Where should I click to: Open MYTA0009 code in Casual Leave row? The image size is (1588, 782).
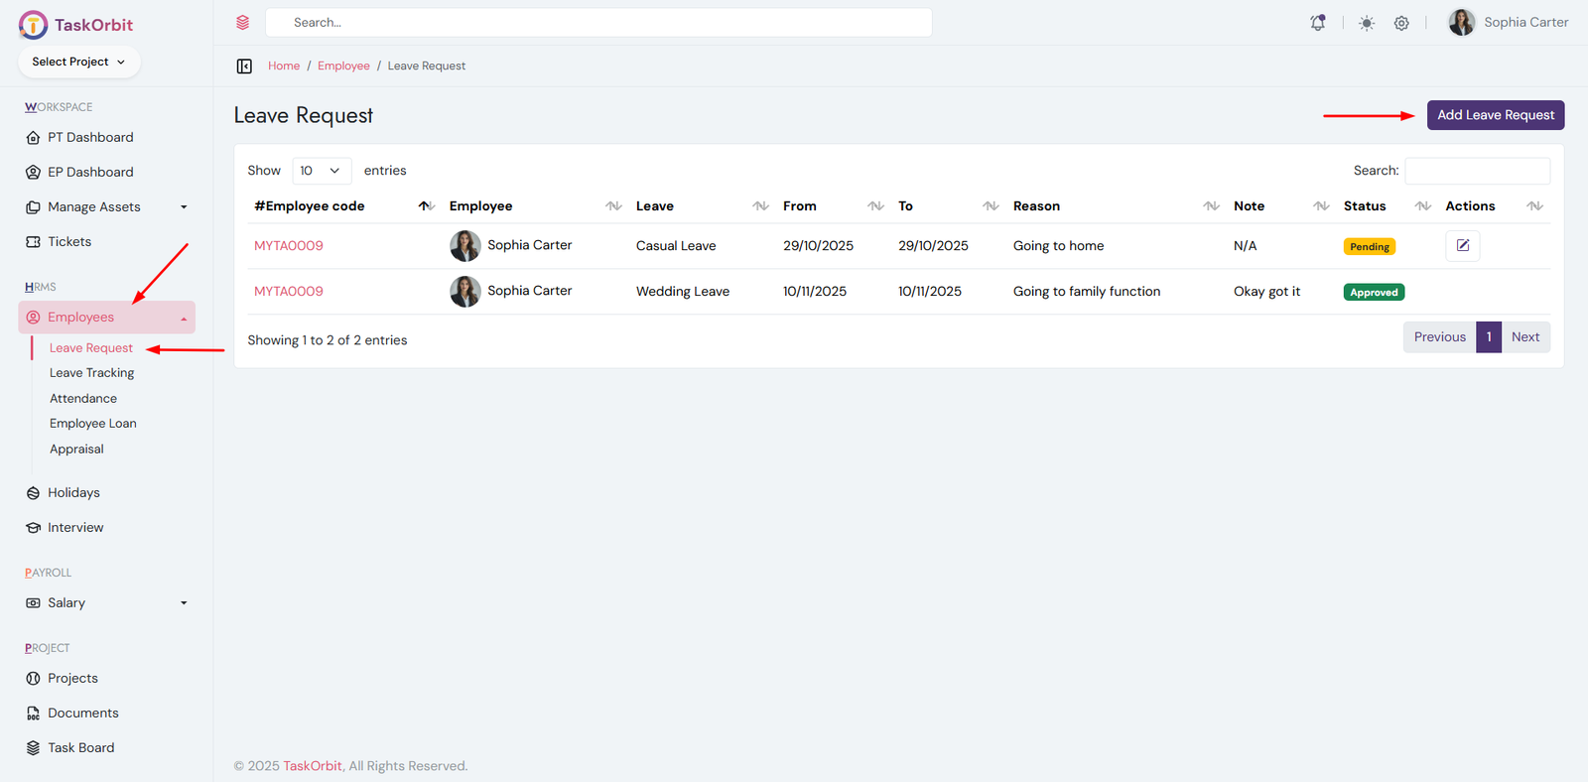click(x=289, y=246)
